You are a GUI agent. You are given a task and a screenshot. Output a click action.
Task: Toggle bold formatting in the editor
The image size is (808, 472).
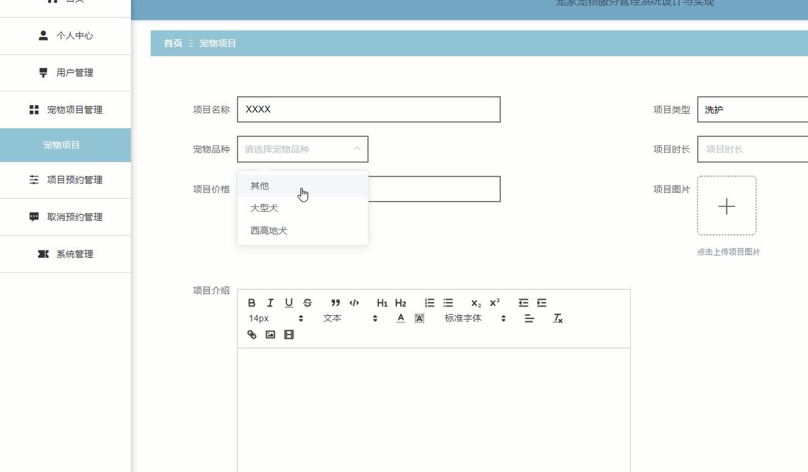pos(252,303)
